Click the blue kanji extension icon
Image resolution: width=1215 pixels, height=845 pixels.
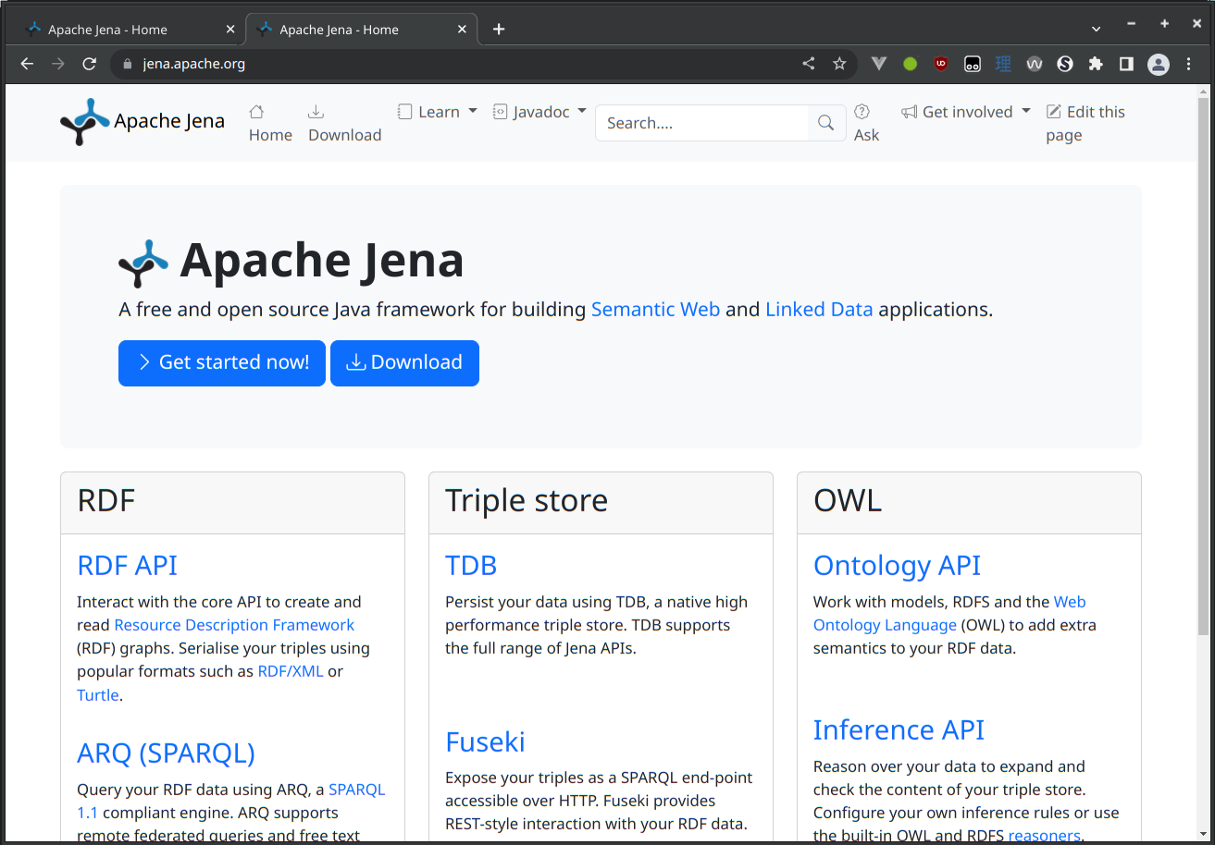tap(1003, 64)
